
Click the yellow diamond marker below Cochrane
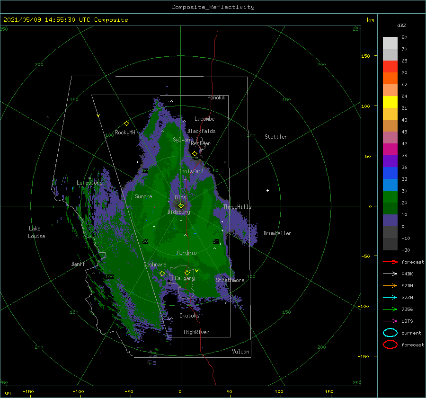[162, 274]
